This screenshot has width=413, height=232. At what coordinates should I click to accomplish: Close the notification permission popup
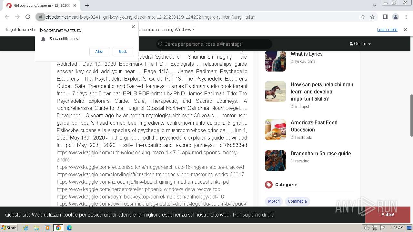click(133, 27)
